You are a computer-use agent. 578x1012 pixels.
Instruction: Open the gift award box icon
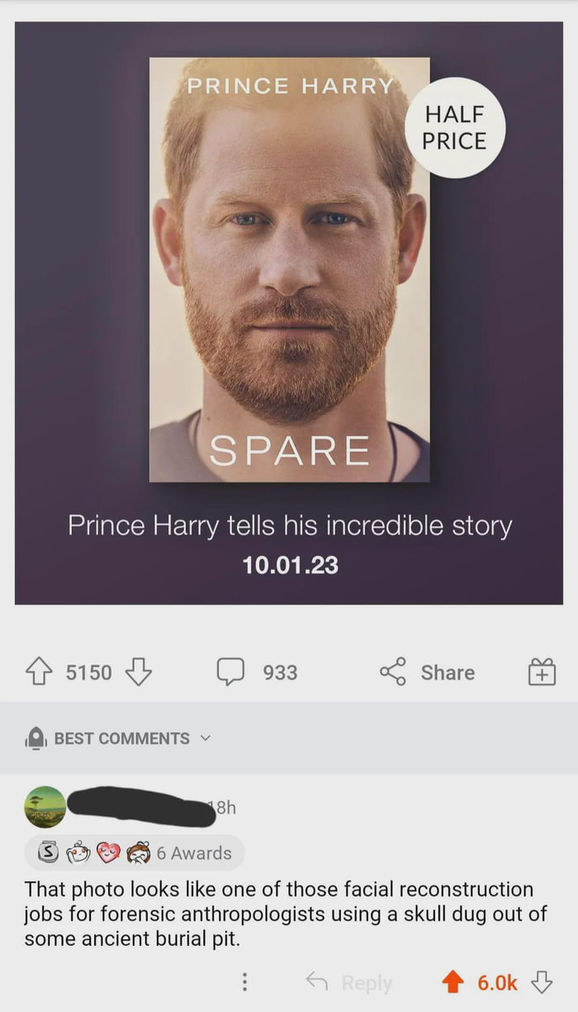pos(542,671)
